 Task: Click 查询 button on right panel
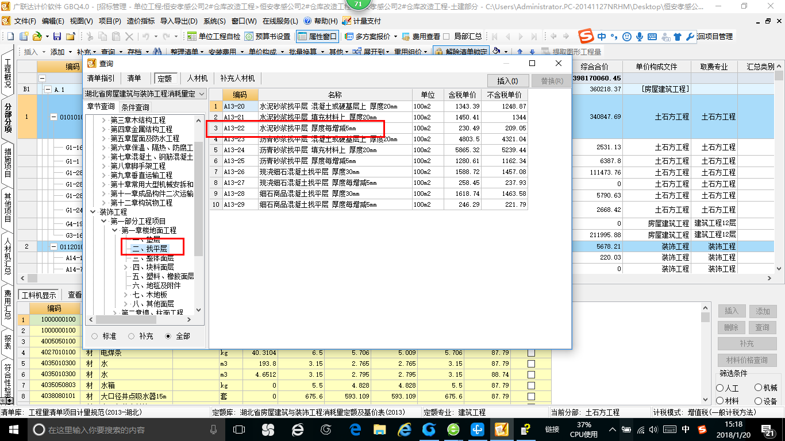(763, 327)
